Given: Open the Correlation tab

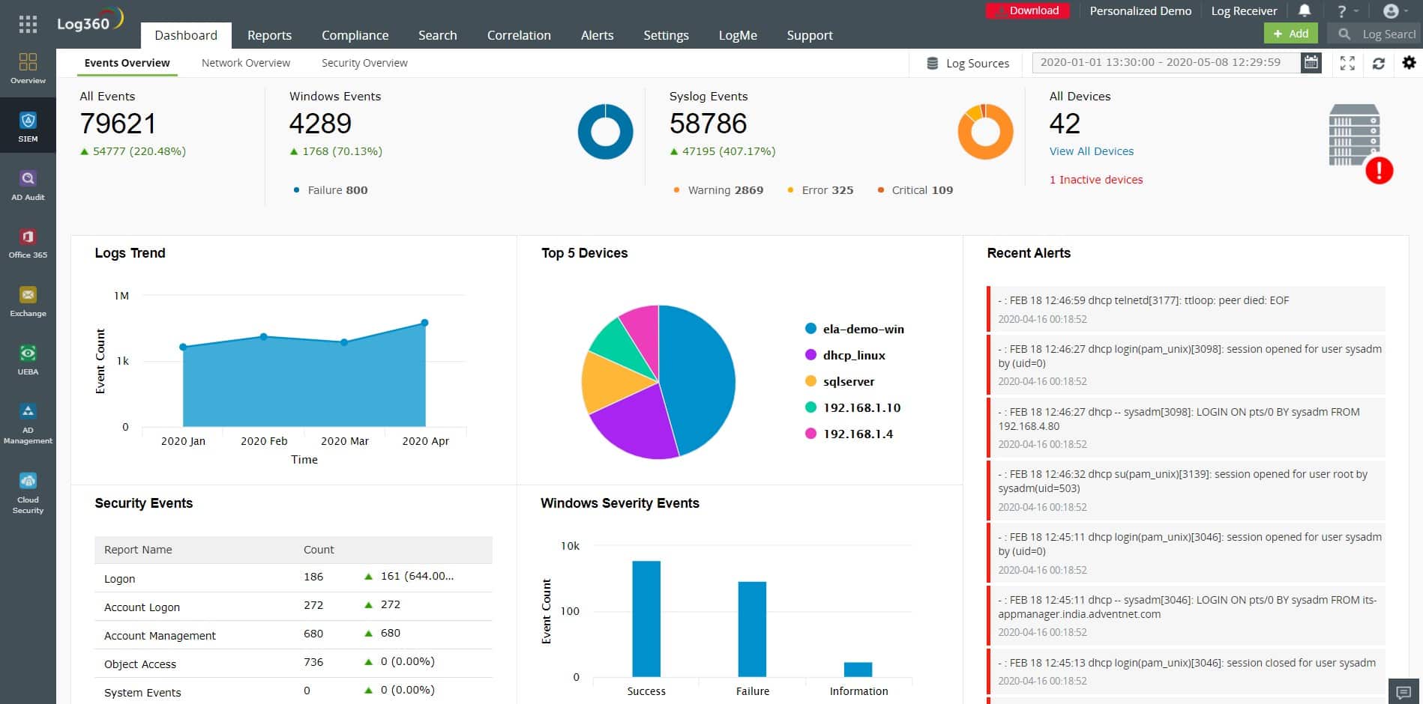Looking at the screenshot, I should pyautogui.click(x=519, y=35).
